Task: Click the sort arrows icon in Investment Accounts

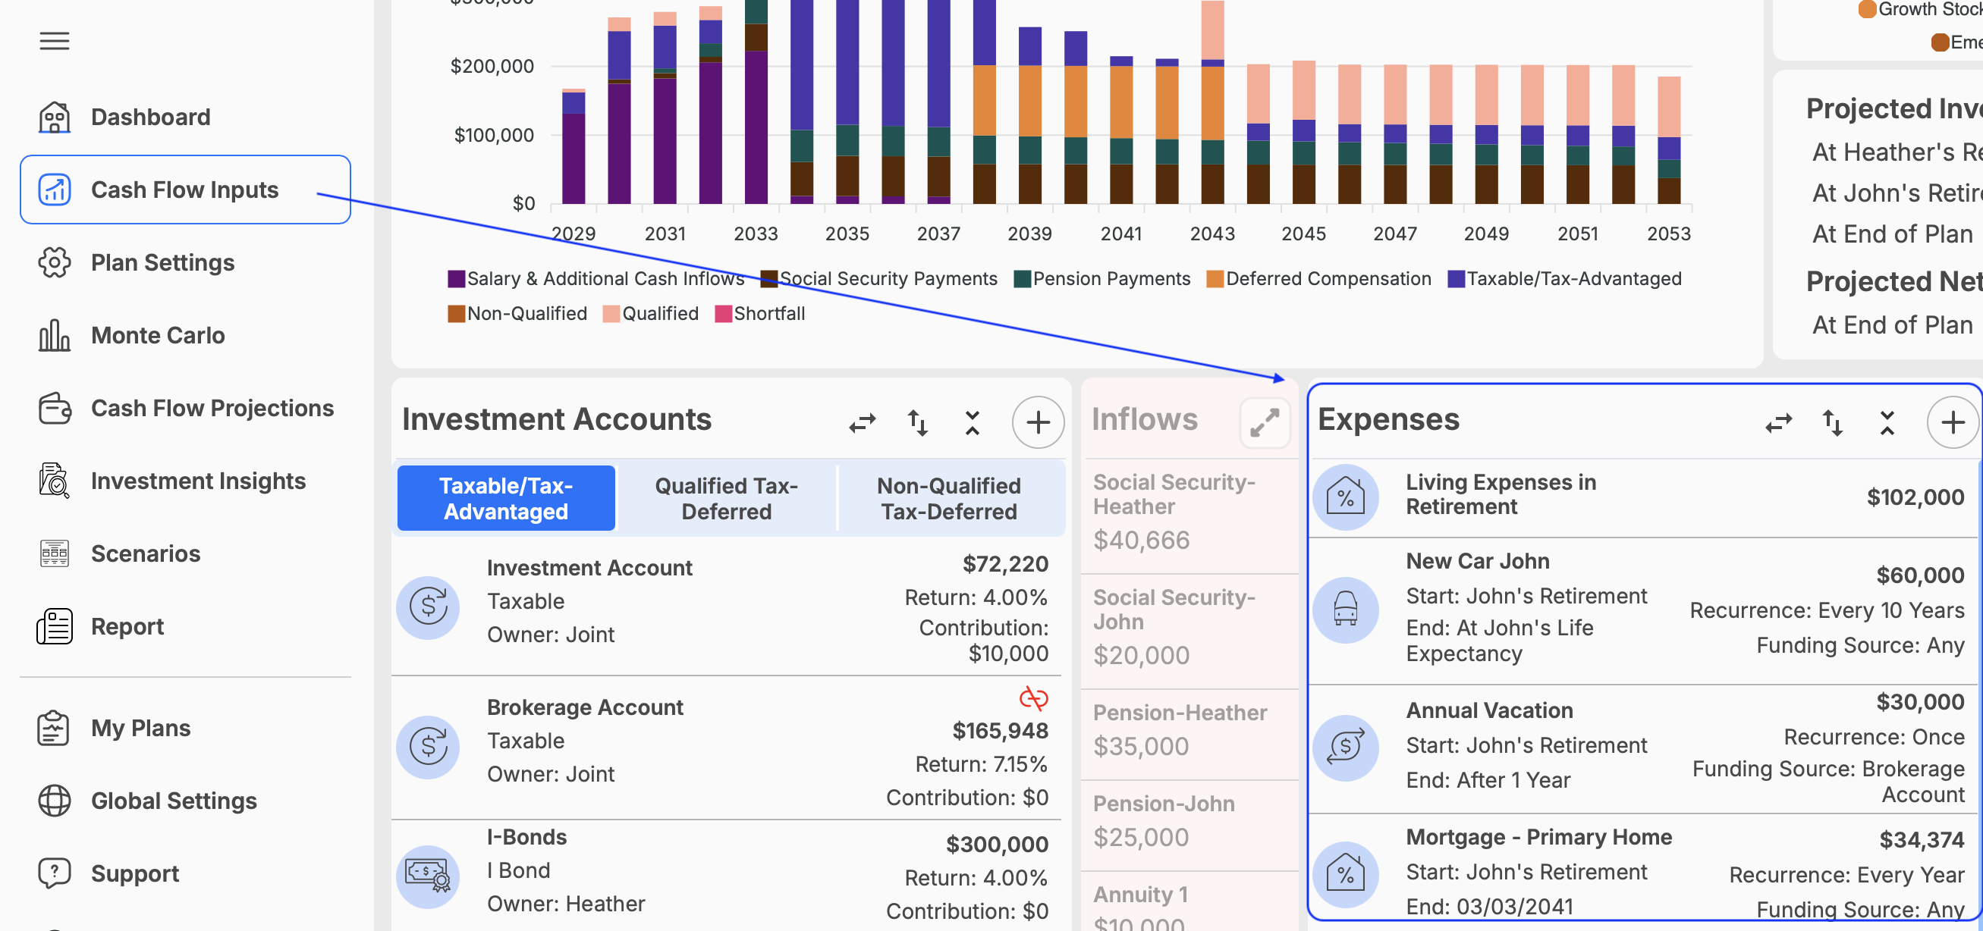Action: tap(917, 422)
